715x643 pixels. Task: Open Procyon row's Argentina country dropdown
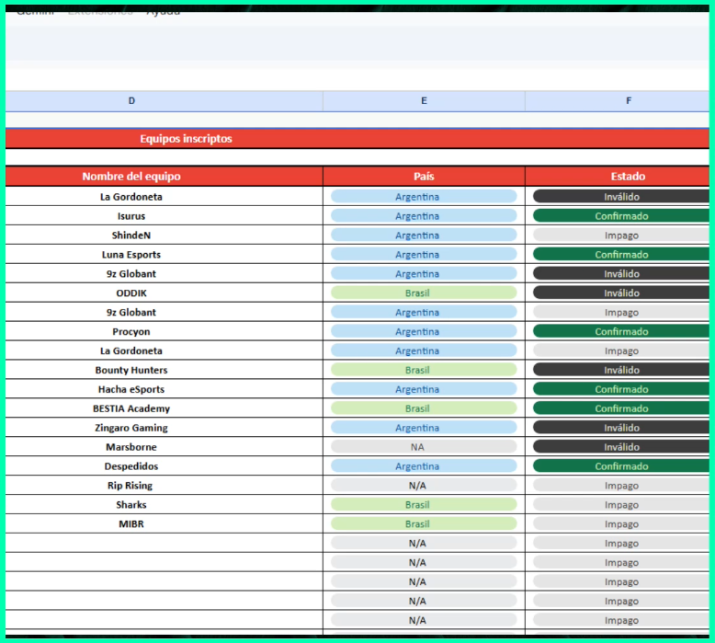point(424,331)
